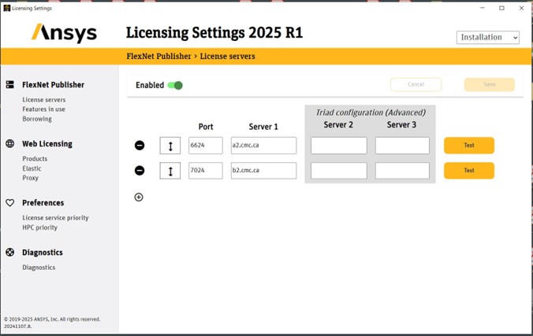Screen dimensions: 533x336
Task: Select Diagnostics section heading
Action: (43, 253)
